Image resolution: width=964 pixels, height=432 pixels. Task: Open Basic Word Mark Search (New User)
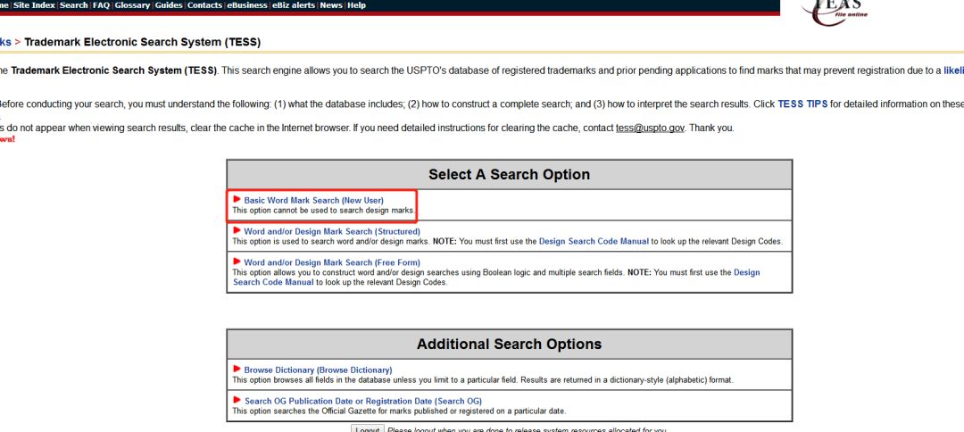313,200
